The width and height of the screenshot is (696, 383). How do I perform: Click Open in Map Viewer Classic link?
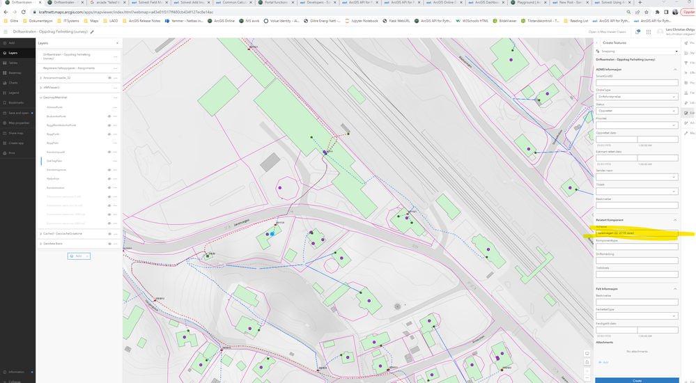coord(607,32)
